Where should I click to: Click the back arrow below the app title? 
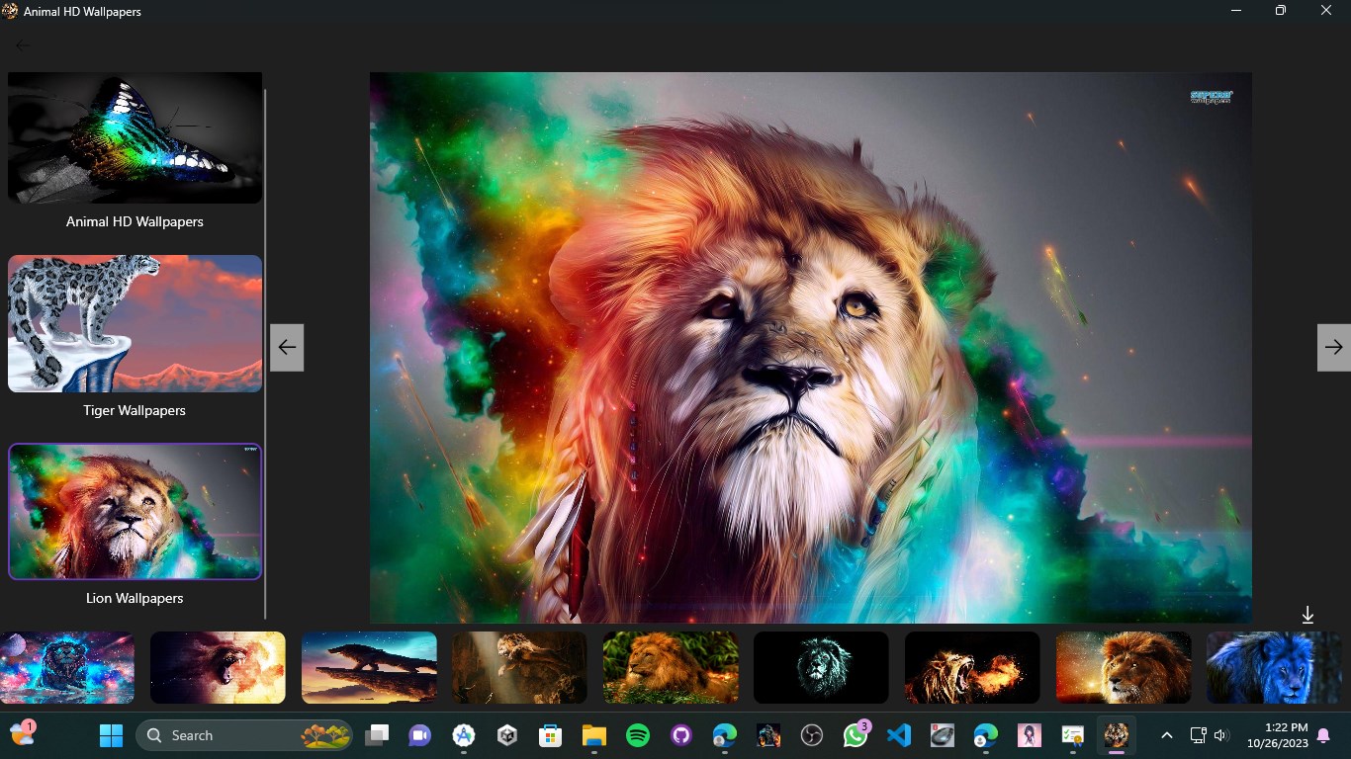pos(23,44)
